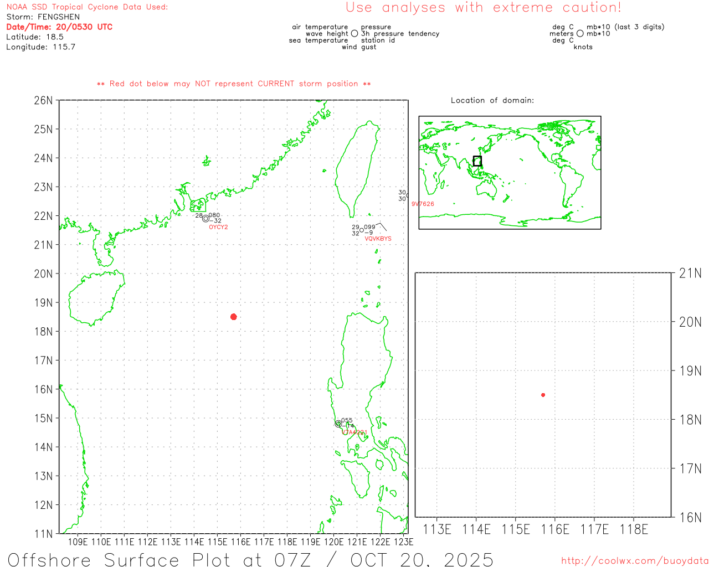The image size is (709, 567).
Task: Click the 26N latitude axis label
Action: 43,101
